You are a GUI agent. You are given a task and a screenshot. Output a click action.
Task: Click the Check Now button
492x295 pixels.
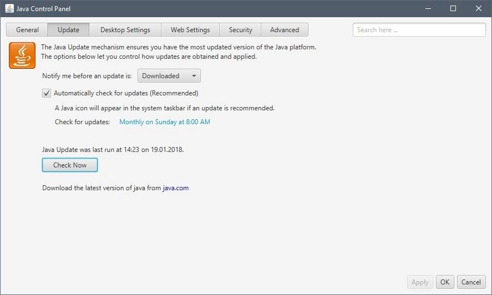70,165
